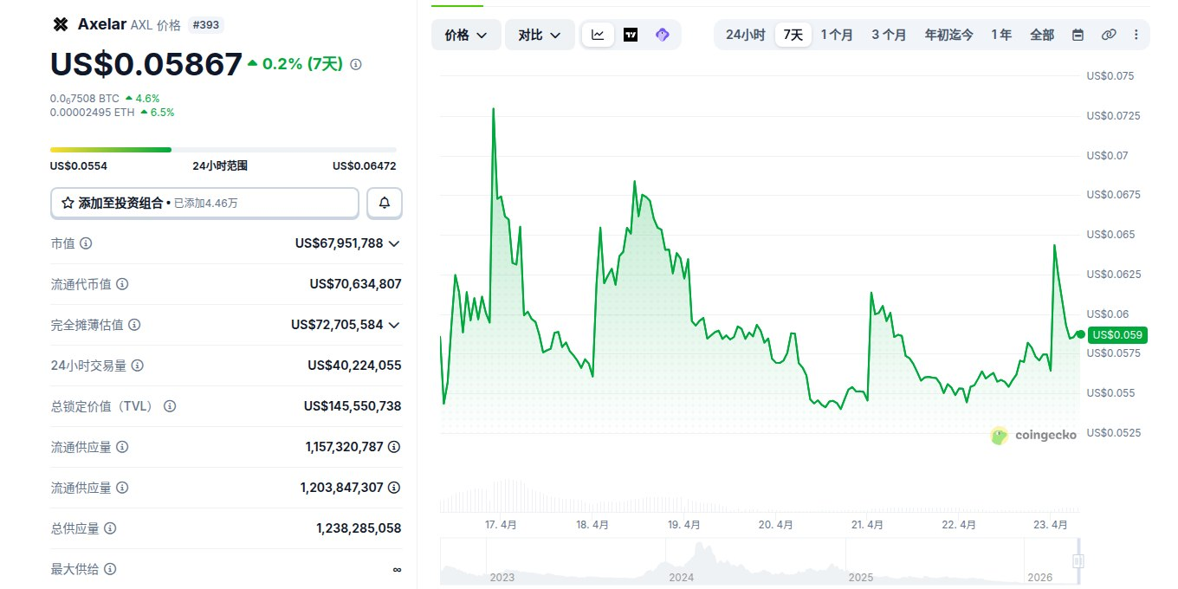
Task: Click the Axelar logo icon
Action: (61, 24)
